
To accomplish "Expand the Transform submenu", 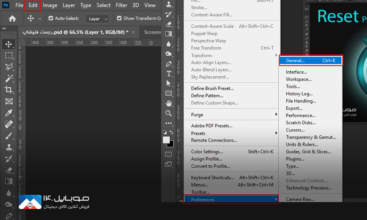I will (x=232, y=56).
